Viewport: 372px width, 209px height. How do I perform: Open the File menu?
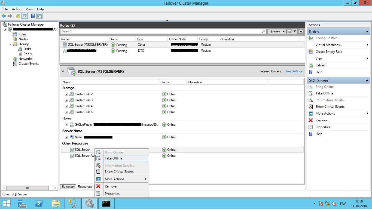click(x=5, y=9)
